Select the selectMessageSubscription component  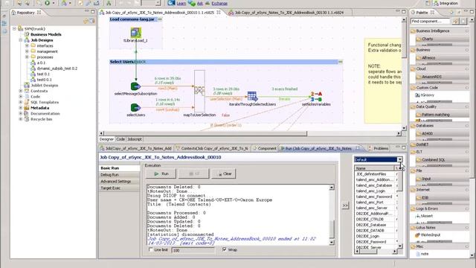pos(135,86)
